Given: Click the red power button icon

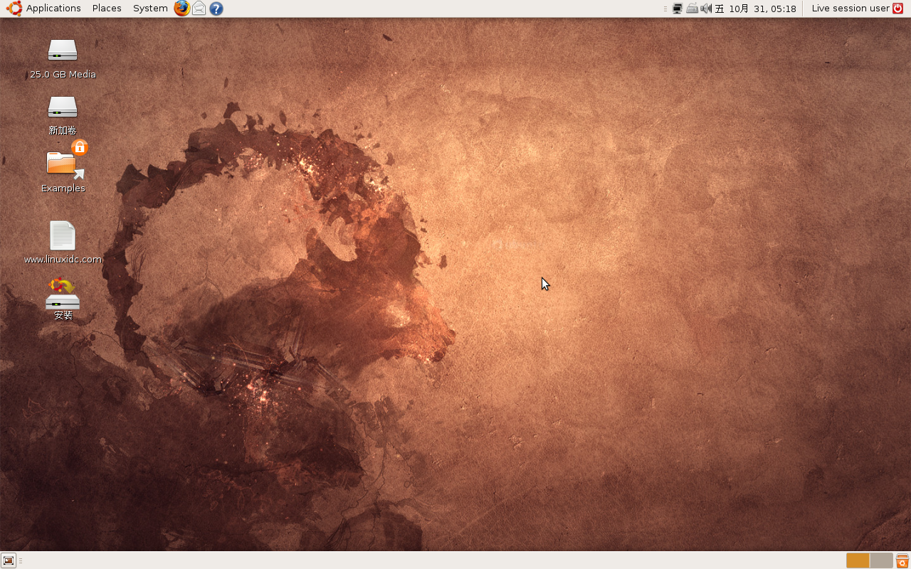Looking at the screenshot, I should coord(898,9).
